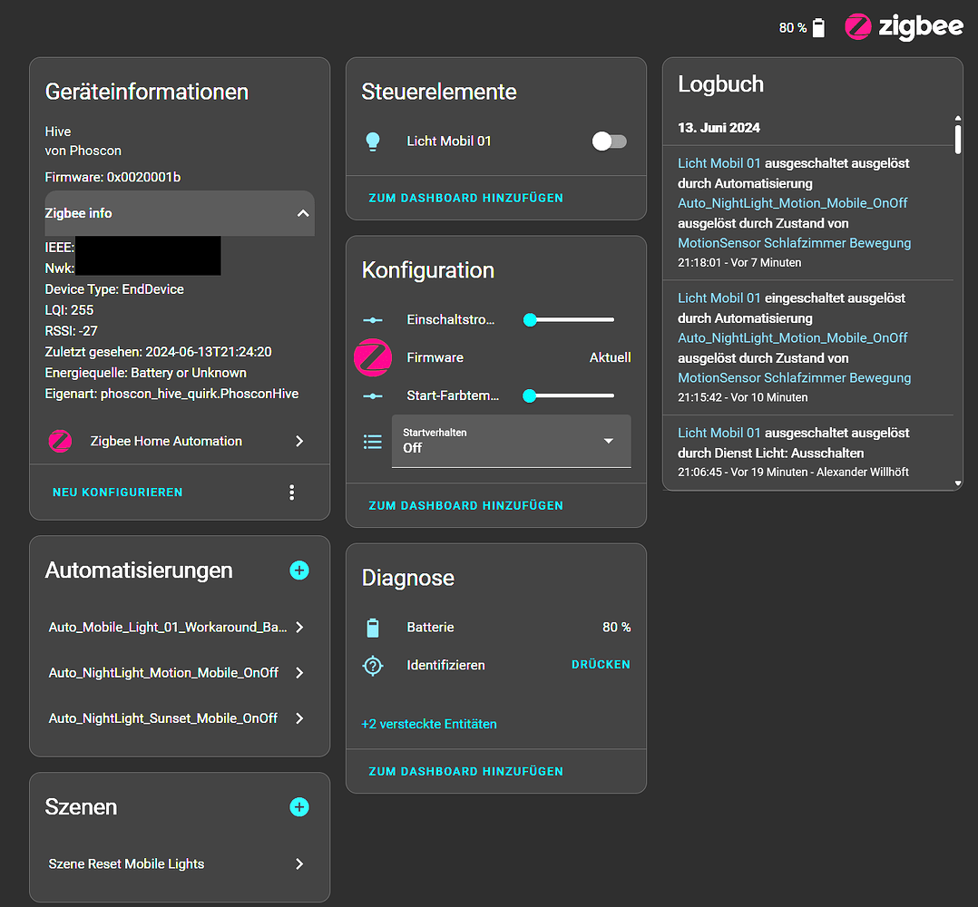The image size is (978, 907).
Task: Click the plus icon to add an Automatisierung
Action: [299, 571]
